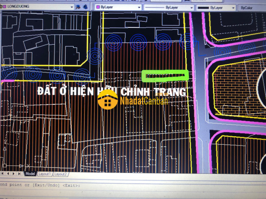The width and height of the screenshot is (266, 199).
Task: Switch to the Layout1 tab
Action: [x=45, y=174]
